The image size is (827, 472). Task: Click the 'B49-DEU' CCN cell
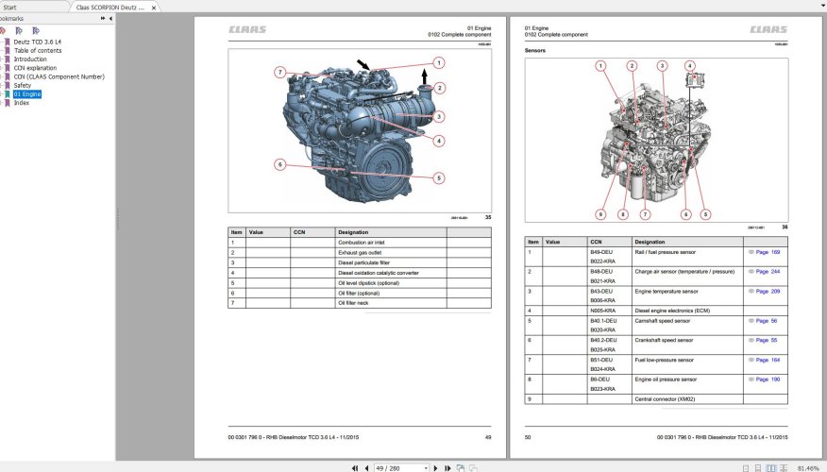pyautogui.click(x=601, y=252)
